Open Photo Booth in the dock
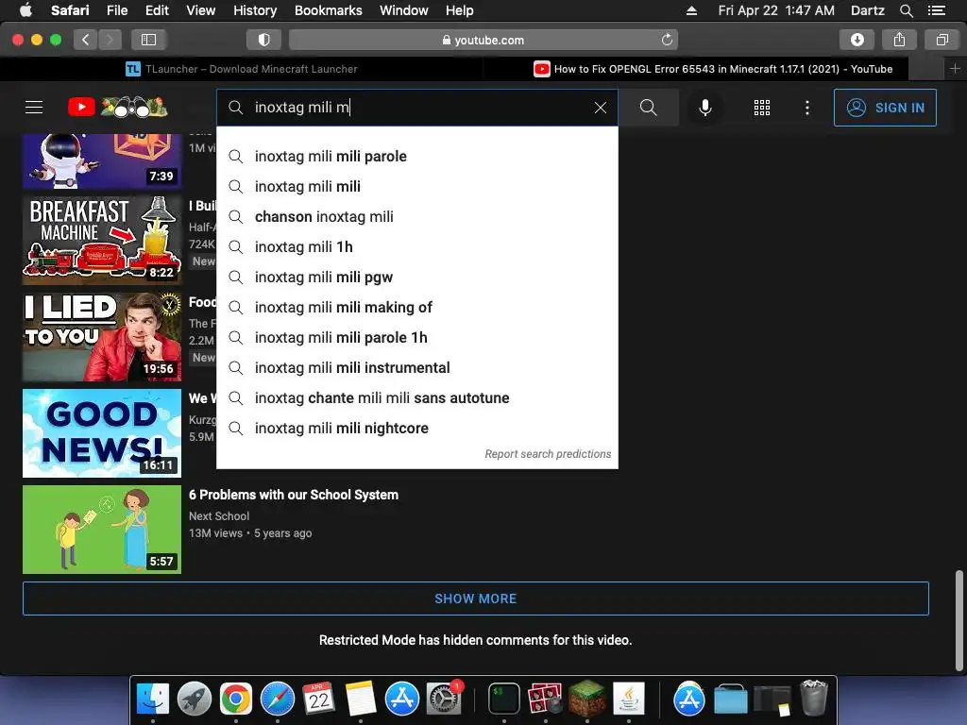The width and height of the screenshot is (967, 725). pos(545,699)
